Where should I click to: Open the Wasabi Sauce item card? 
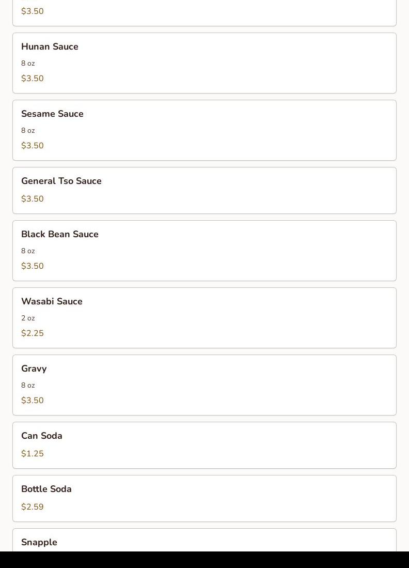point(204,318)
